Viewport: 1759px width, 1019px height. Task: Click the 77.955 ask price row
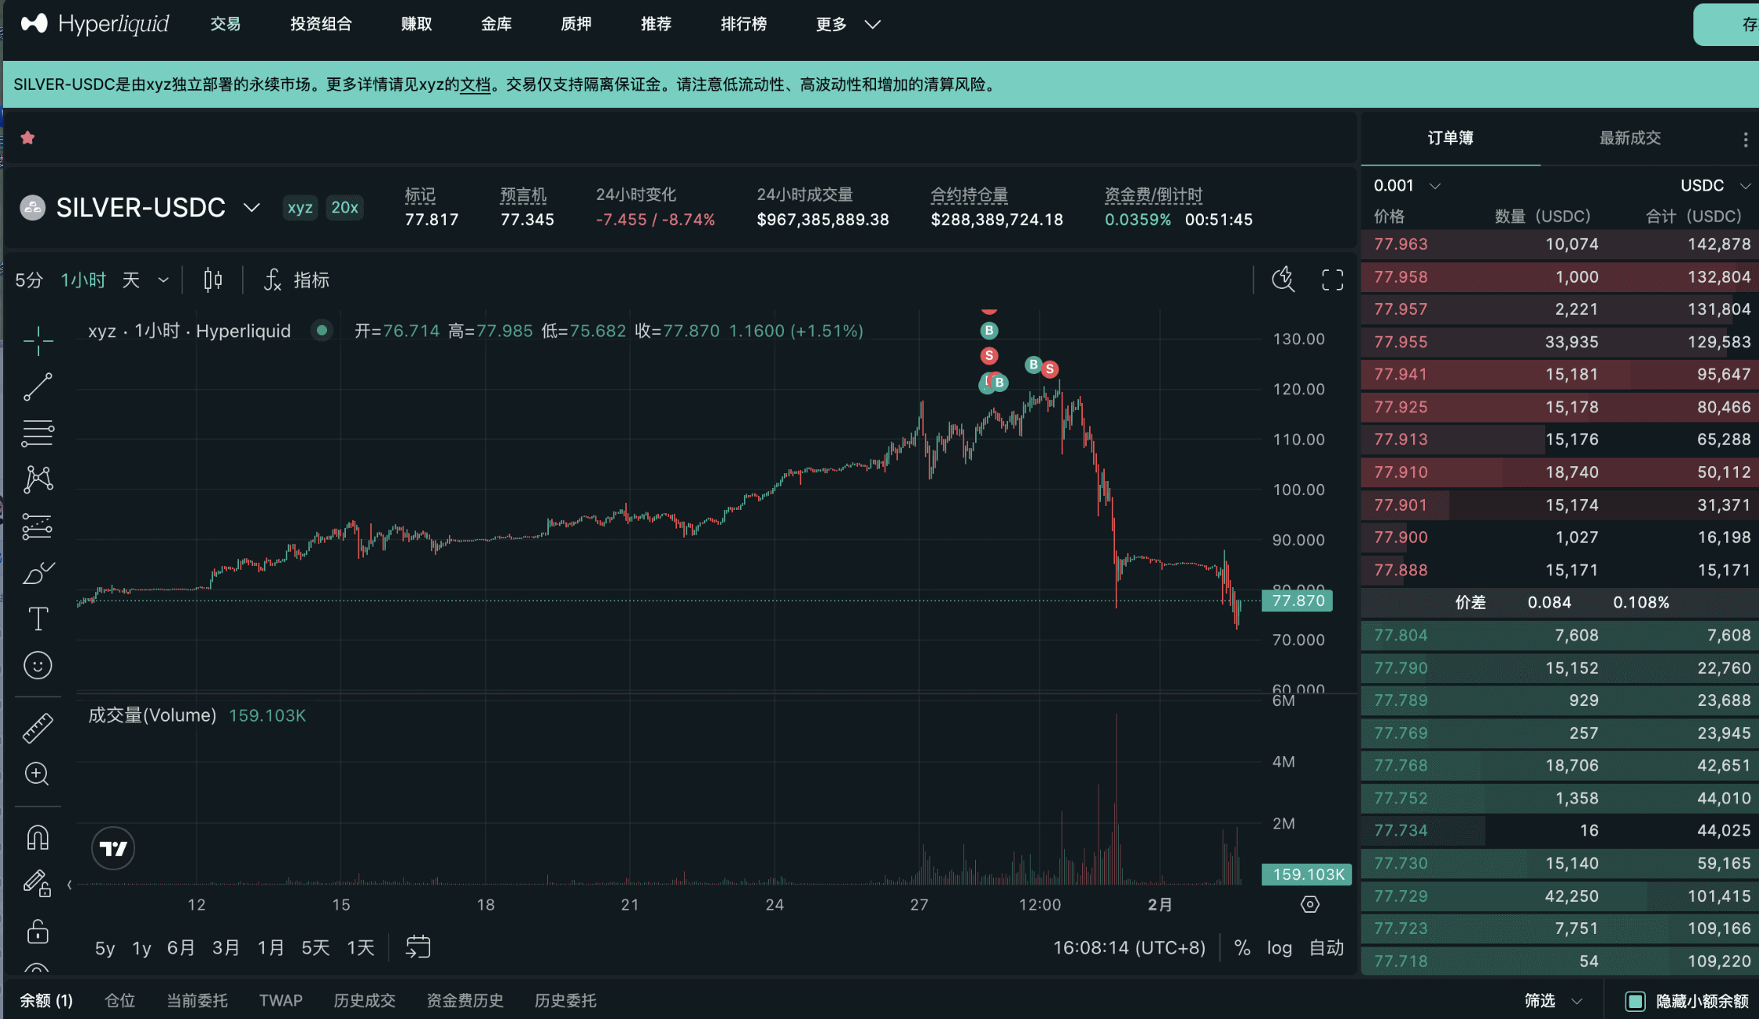coord(1401,342)
